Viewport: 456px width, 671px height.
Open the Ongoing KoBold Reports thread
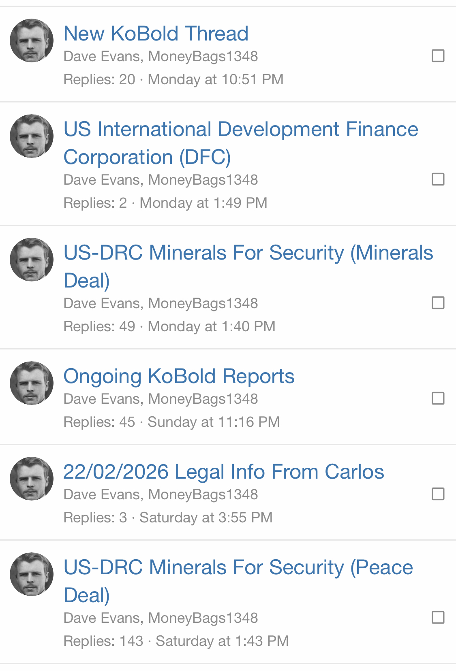point(179,376)
